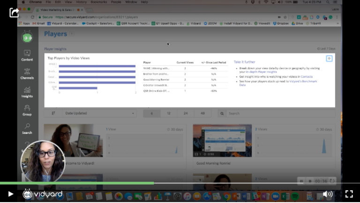Select the Video Marketing & Sales browser tab
This screenshot has height=203, width=360.
59,10
